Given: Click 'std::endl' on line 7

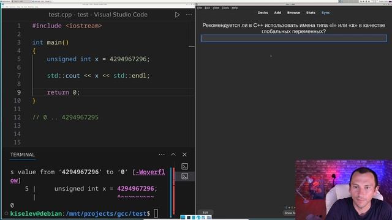Looking at the screenshot, I should 130,76.
